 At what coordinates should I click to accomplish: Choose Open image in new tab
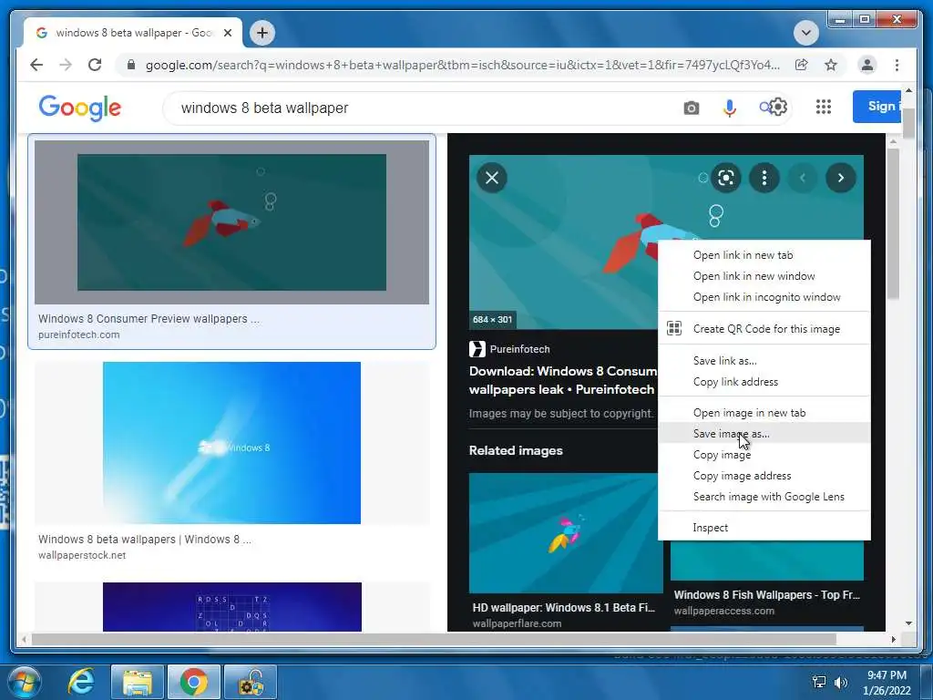[x=764, y=413]
